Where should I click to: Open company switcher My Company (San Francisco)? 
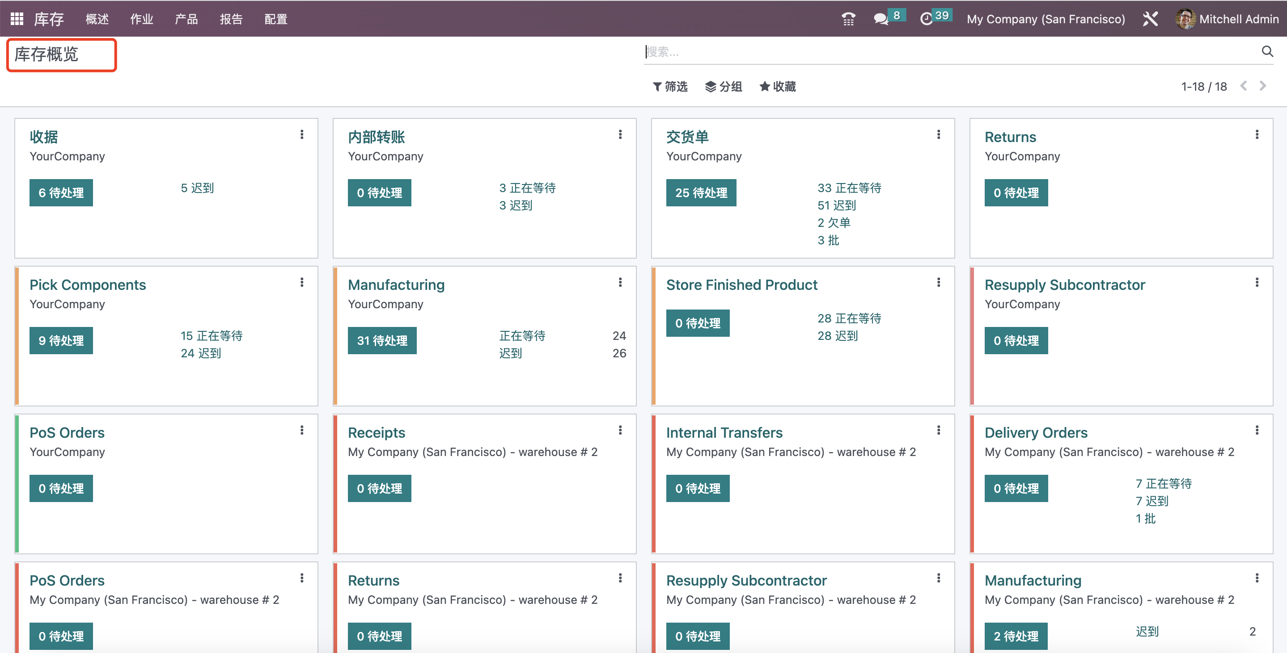(x=1046, y=19)
